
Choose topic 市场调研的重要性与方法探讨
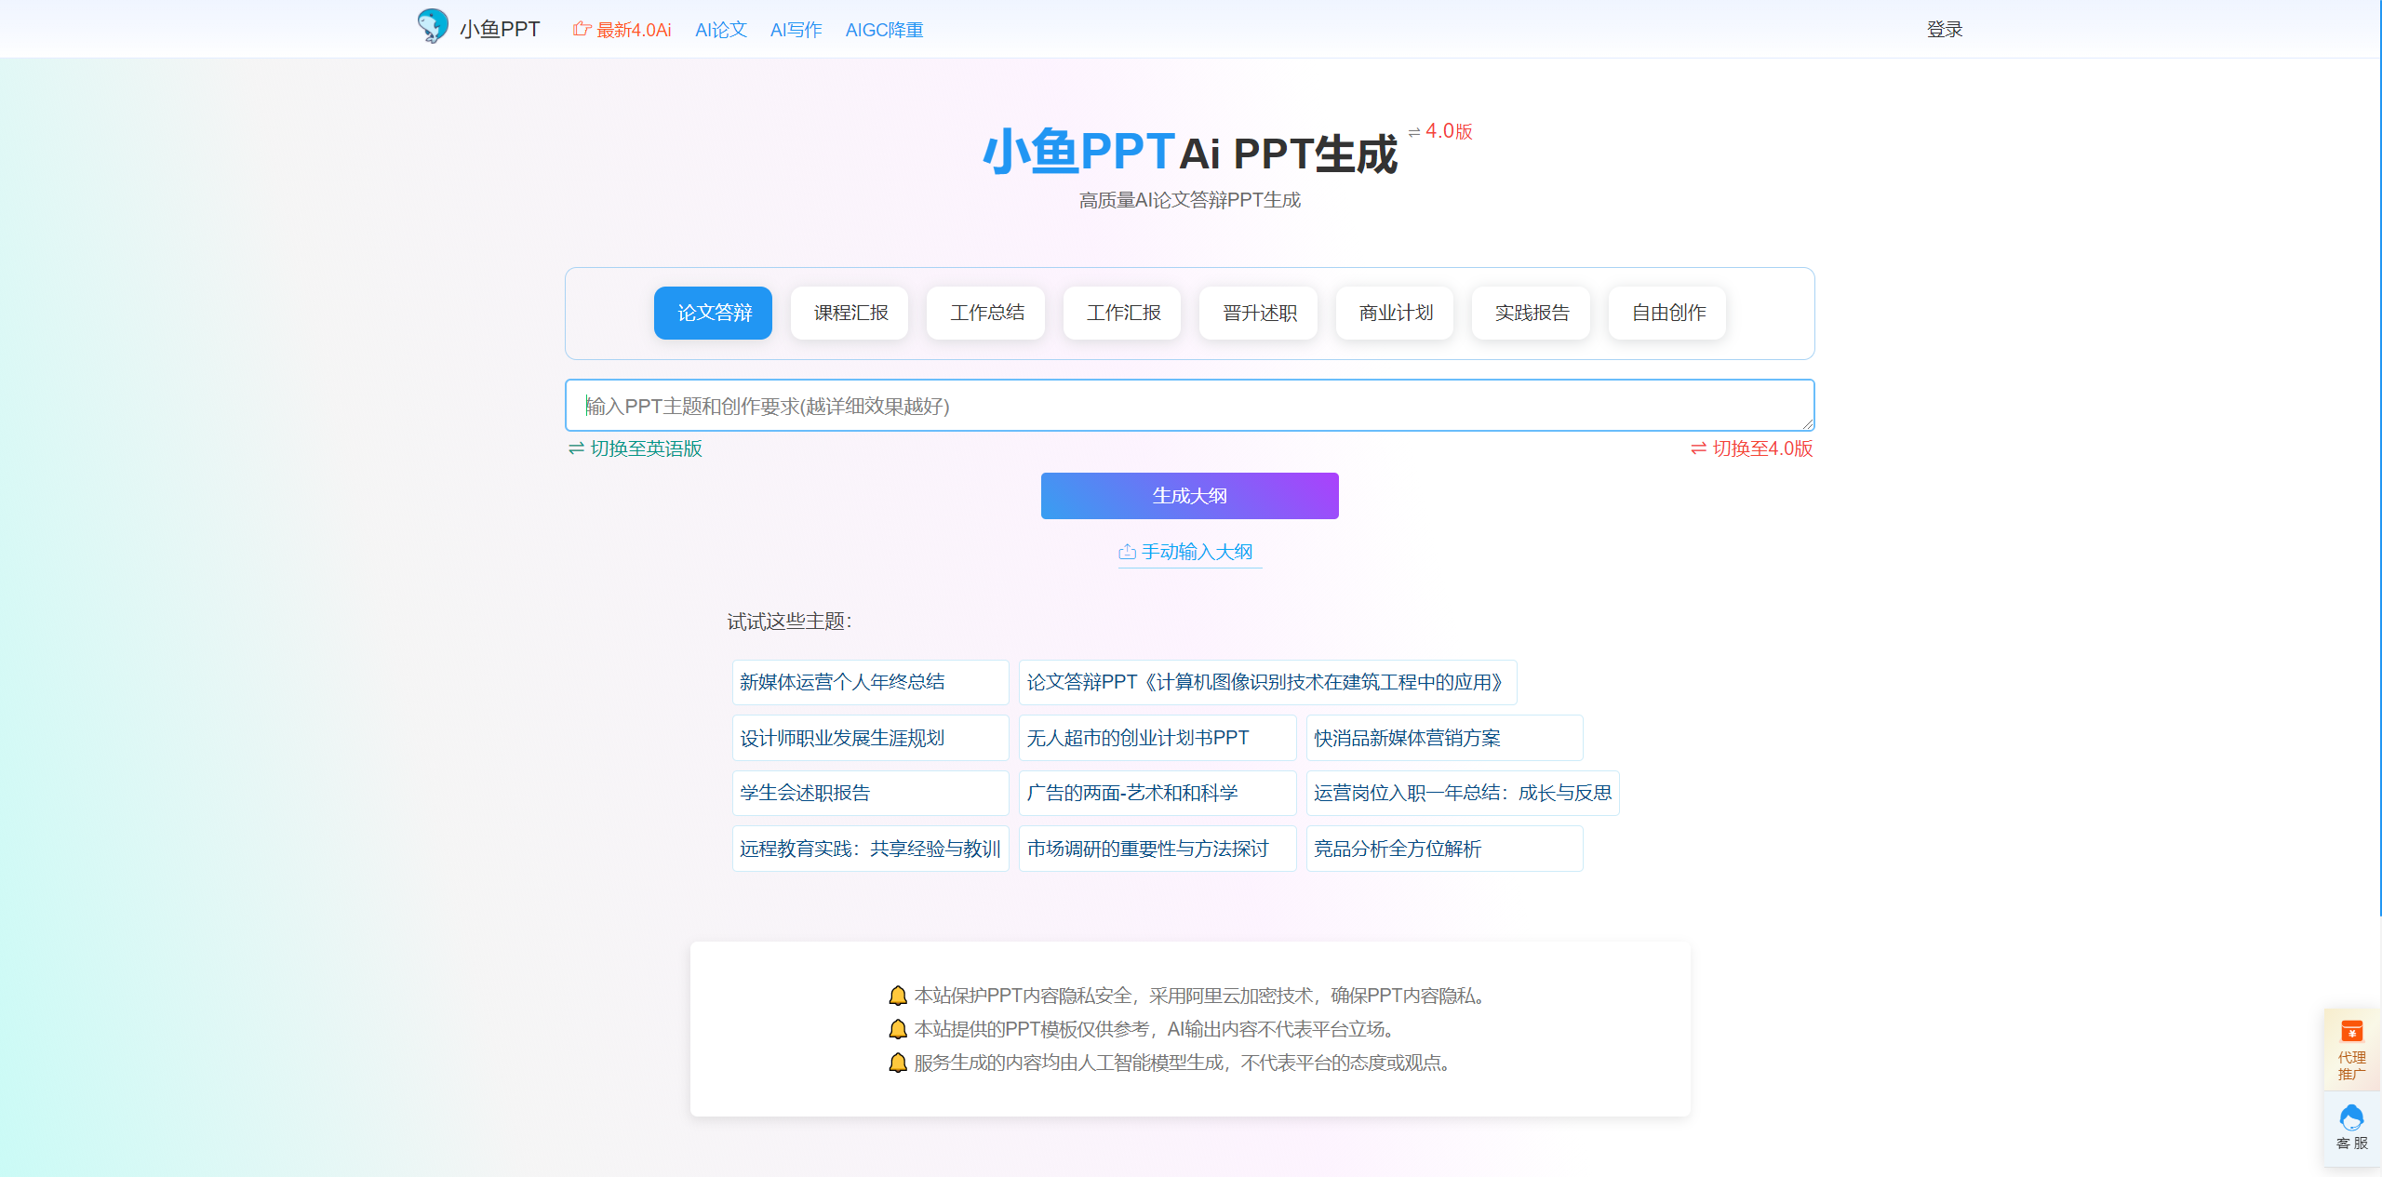1157,849
